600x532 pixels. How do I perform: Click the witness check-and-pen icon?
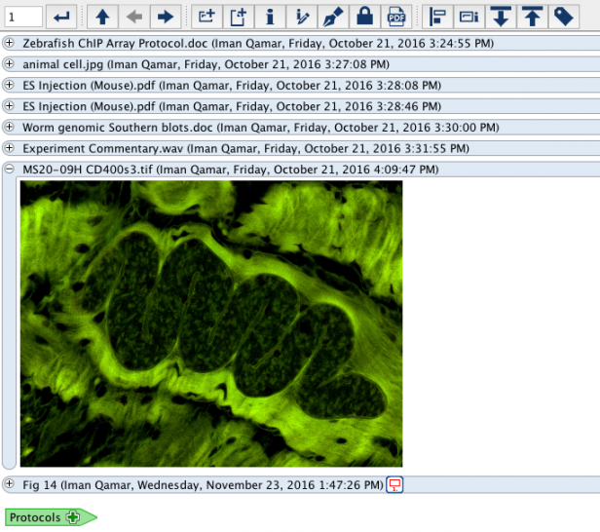(x=302, y=17)
